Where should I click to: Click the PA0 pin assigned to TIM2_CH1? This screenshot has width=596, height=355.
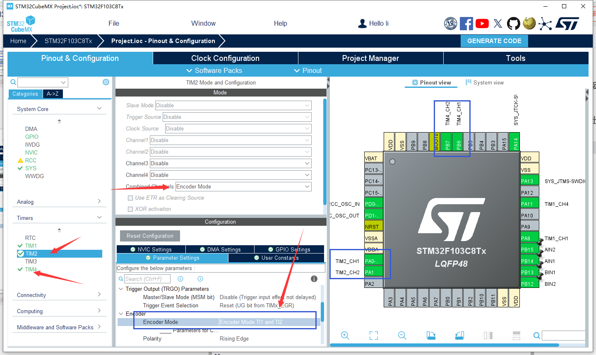(x=374, y=261)
